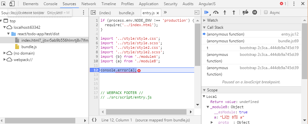Click the red error count indicator

[x=283, y=4]
